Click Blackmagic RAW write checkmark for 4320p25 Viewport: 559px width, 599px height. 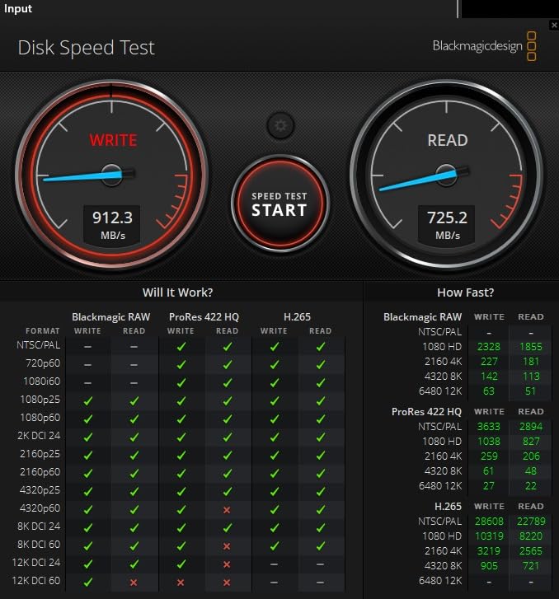88,491
